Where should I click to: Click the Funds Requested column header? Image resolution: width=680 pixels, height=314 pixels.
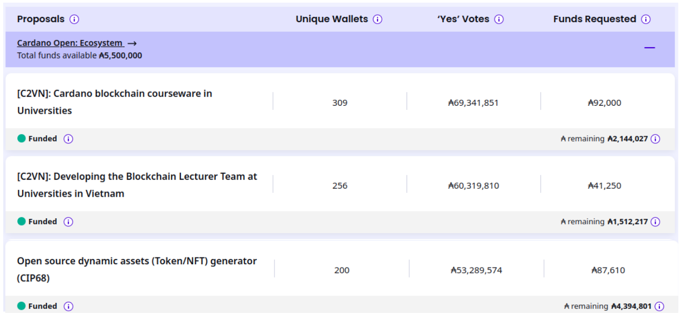594,19
